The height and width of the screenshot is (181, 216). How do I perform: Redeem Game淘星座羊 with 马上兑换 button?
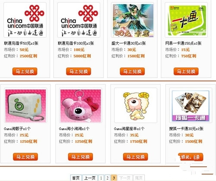[x=135, y=157]
